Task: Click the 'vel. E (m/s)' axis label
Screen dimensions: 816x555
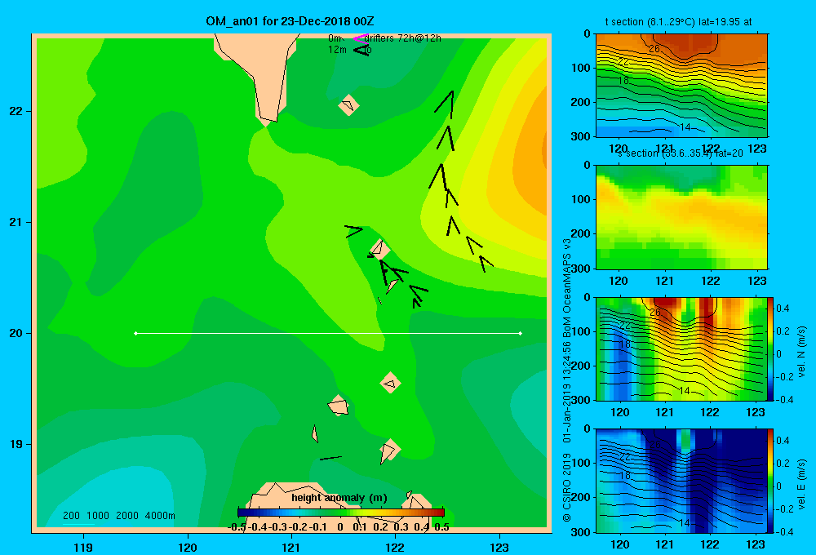Action: (801, 484)
